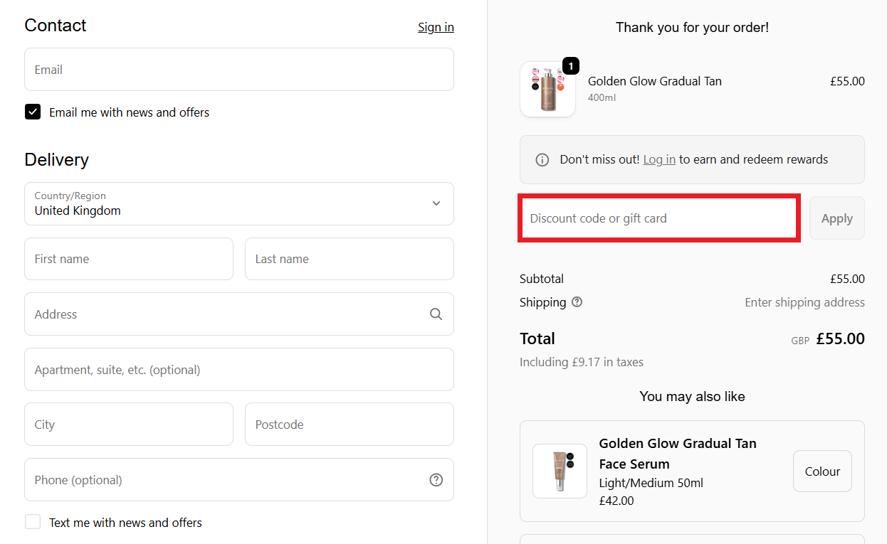This screenshot has width=887, height=544.
Task: Open the Colour selector for Face Serum
Action: click(x=822, y=471)
